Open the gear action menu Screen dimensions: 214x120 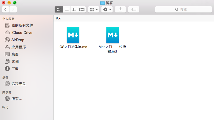(x=107, y=9)
